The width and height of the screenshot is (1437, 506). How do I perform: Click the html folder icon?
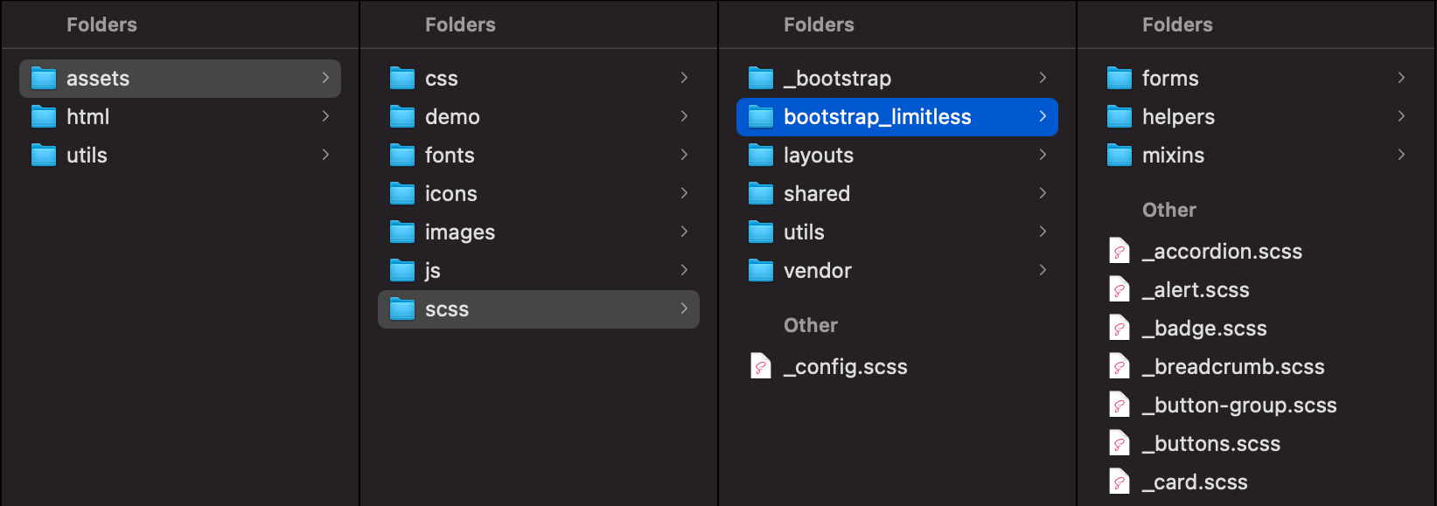(x=44, y=117)
